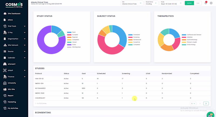Click the Finance icon

tap(5, 77)
